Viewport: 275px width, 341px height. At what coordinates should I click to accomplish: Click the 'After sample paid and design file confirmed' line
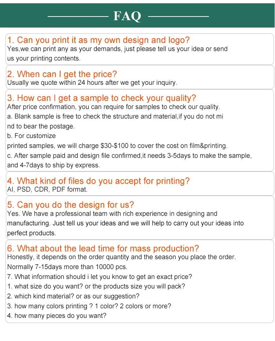tap(129, 155)
